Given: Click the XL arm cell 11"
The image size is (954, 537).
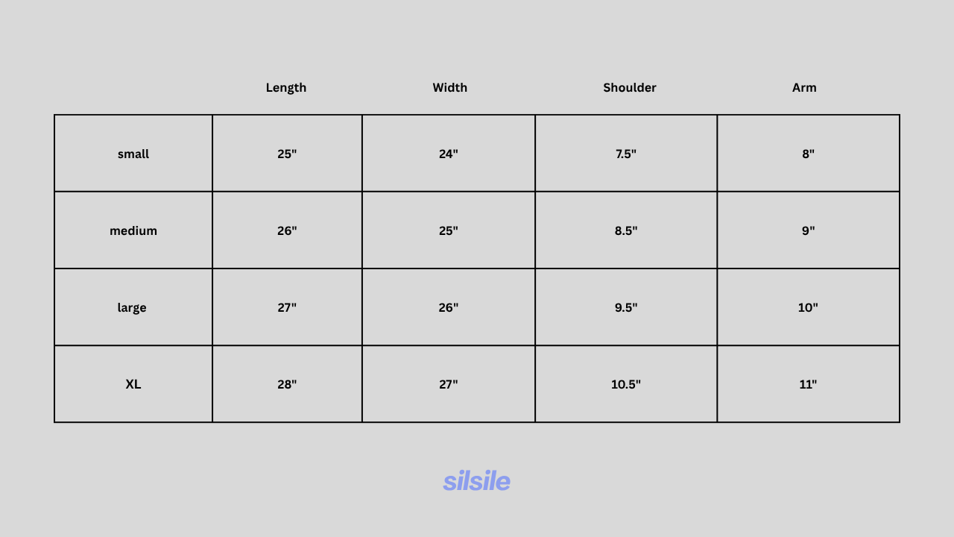Looking at the screenshot, I should click(x=808, y=384).
